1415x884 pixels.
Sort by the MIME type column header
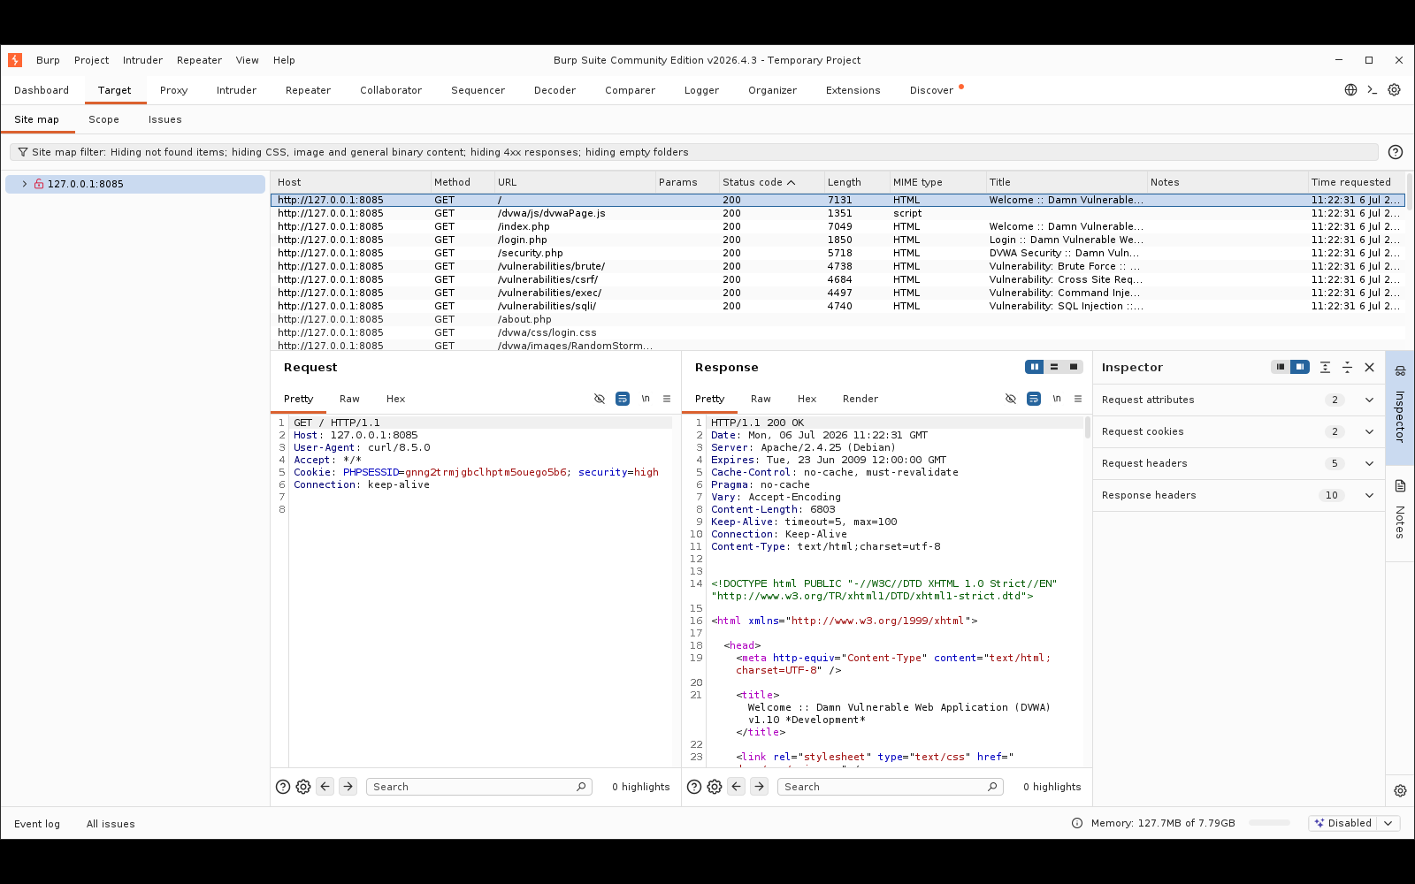937,182
